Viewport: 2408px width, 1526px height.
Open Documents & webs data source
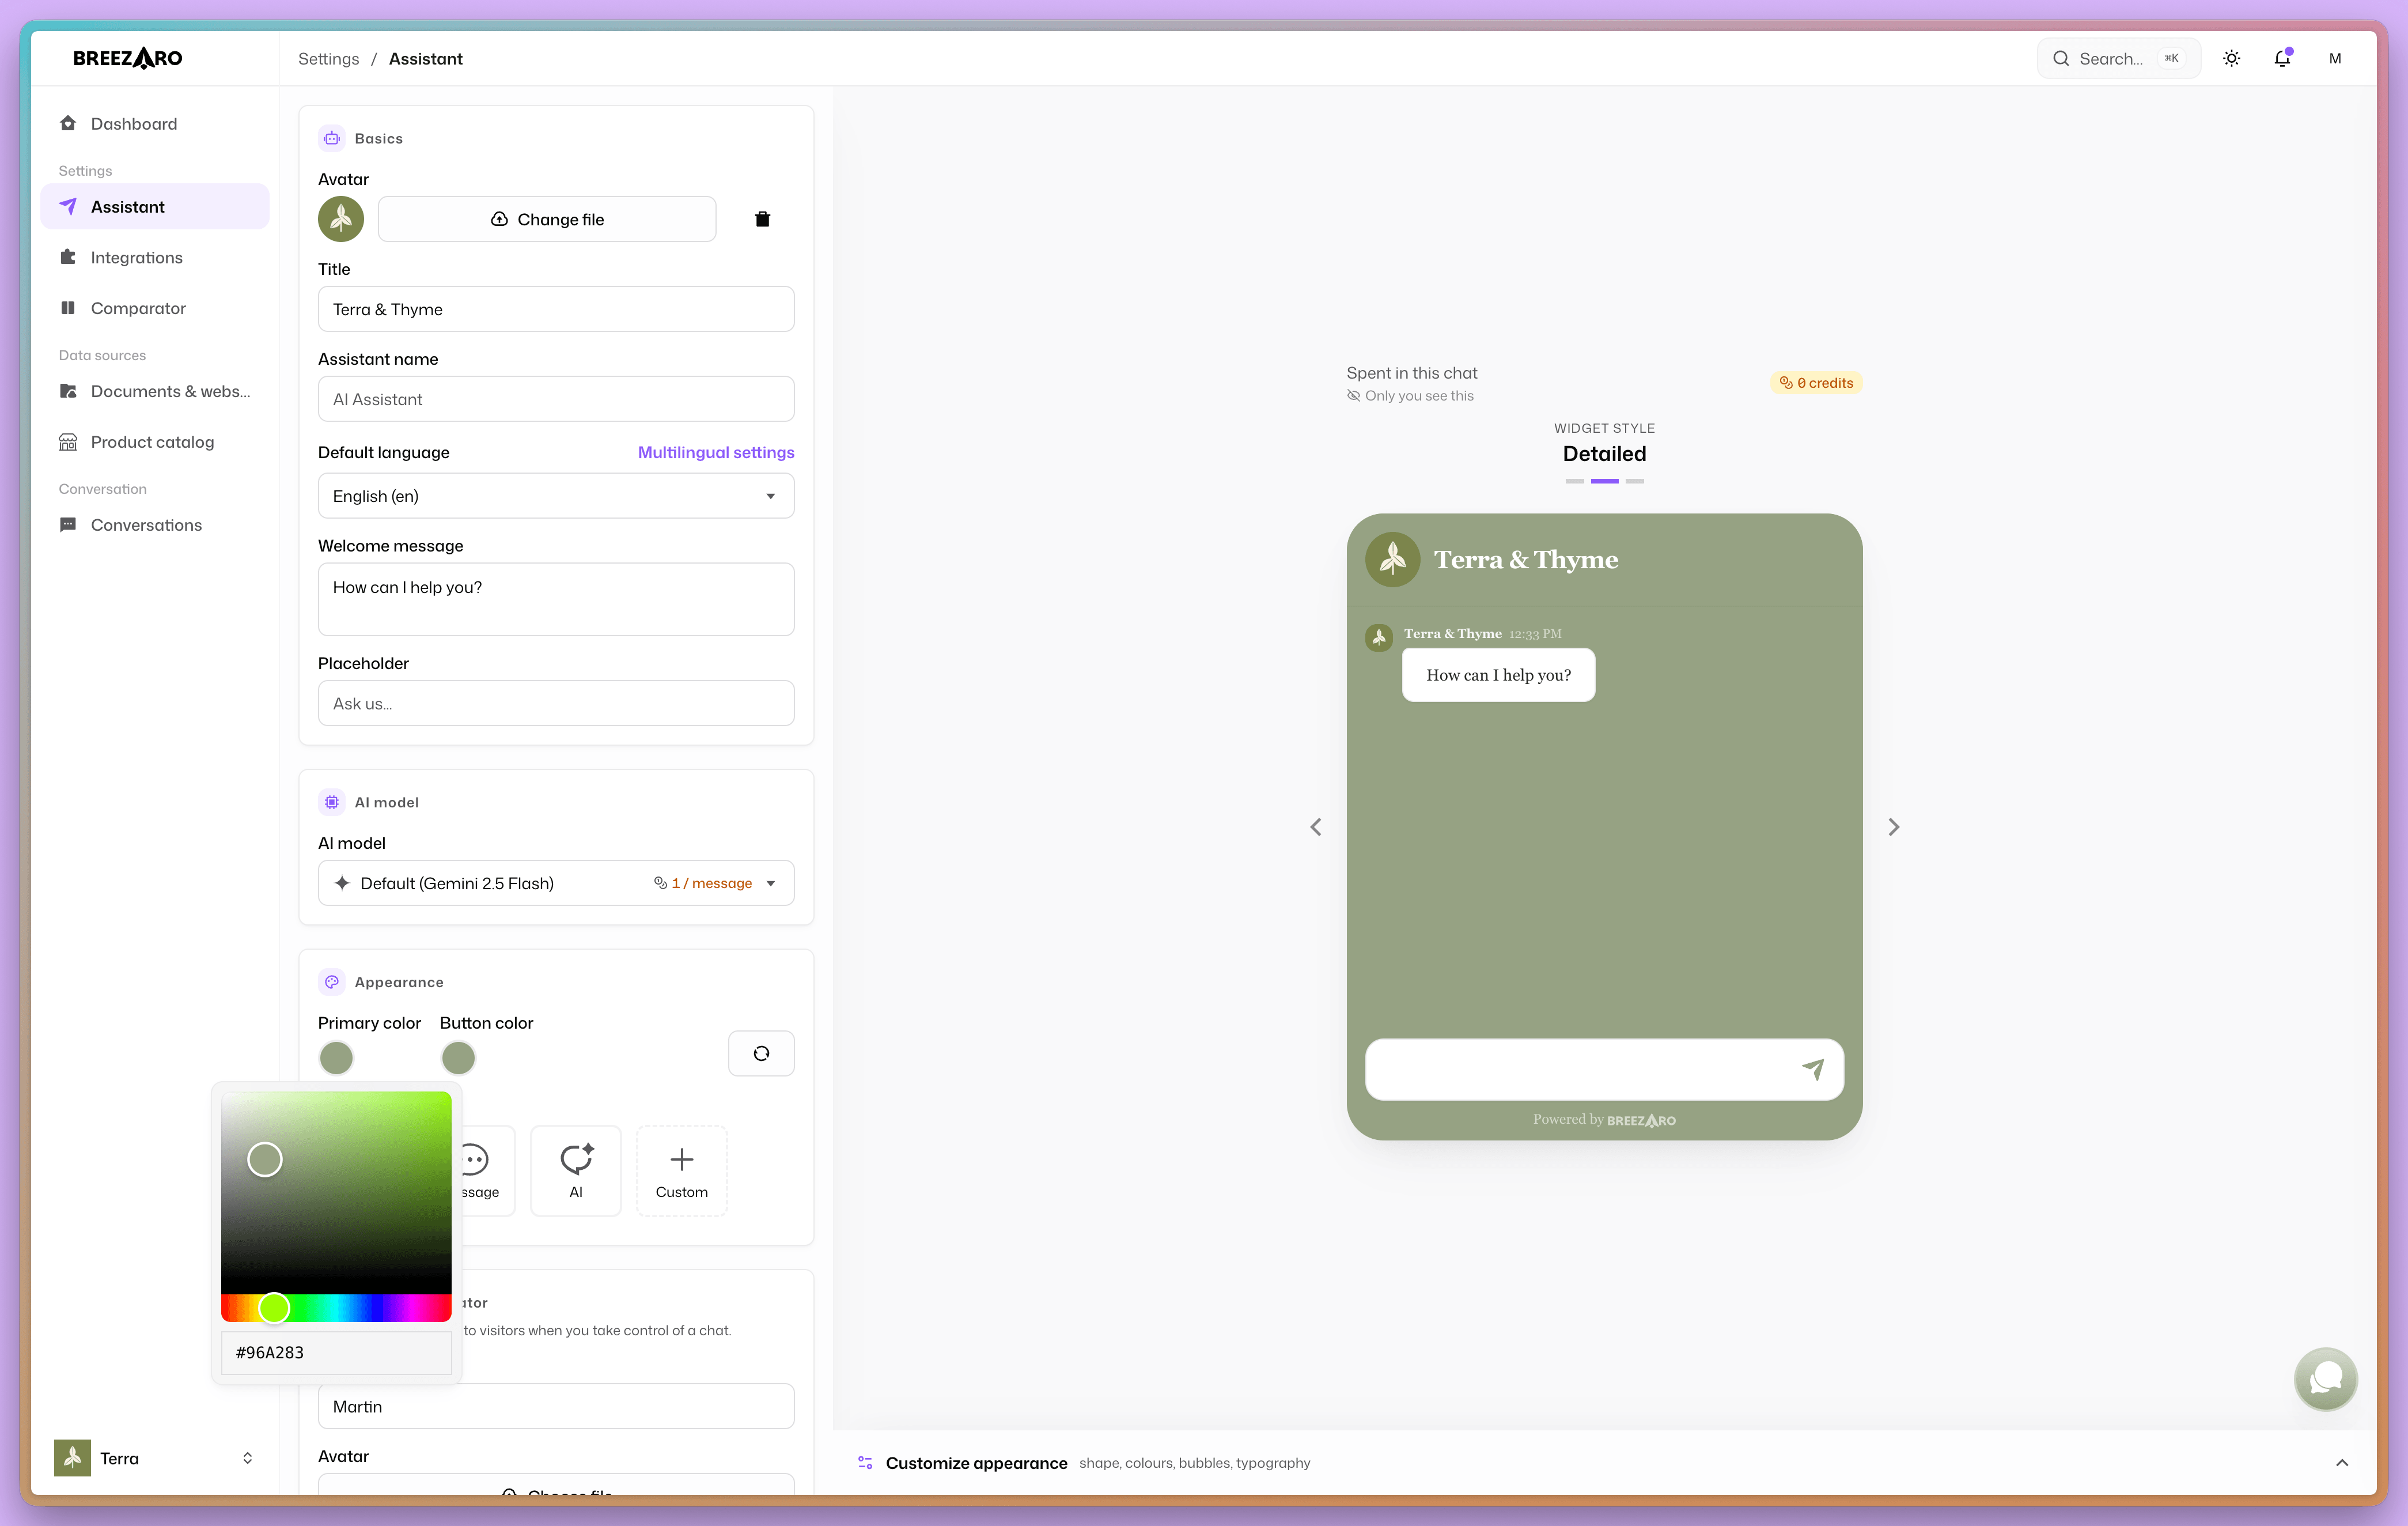point(155,391)
